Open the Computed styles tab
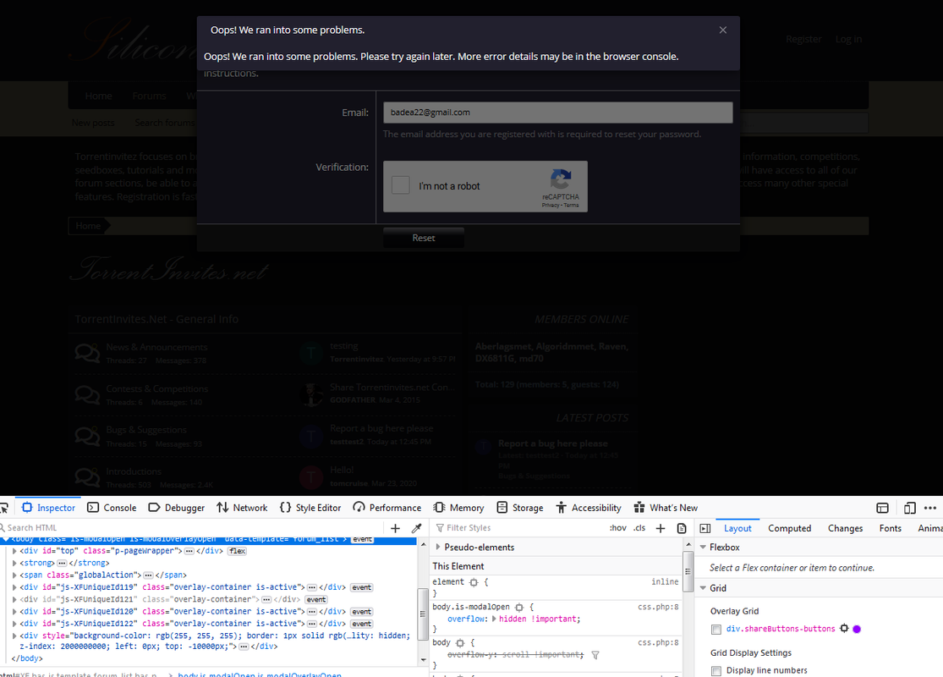Screen dimensions: 943x677 [x=789, y=528]
